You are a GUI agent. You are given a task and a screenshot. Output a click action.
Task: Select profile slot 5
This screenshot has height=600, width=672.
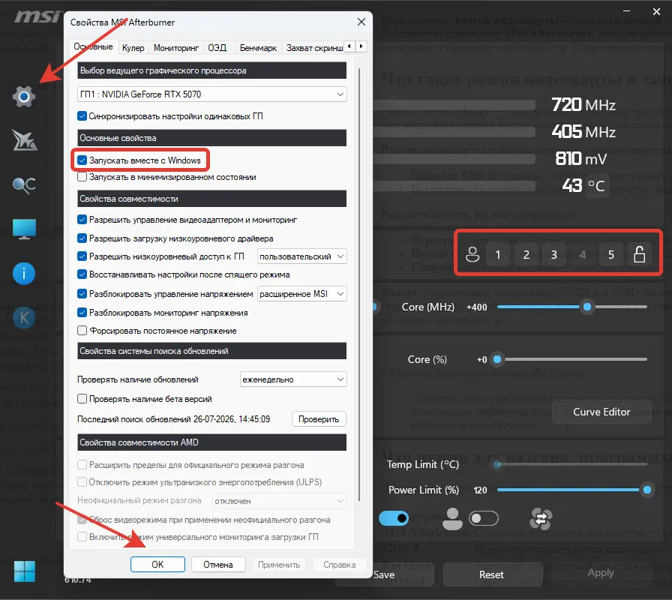coord(611,255)
